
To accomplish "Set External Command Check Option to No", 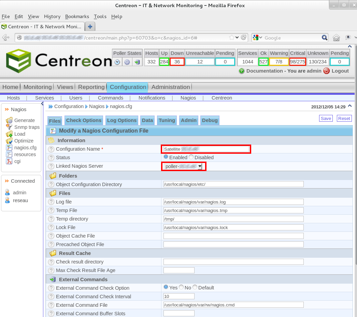I will [181, 287].
